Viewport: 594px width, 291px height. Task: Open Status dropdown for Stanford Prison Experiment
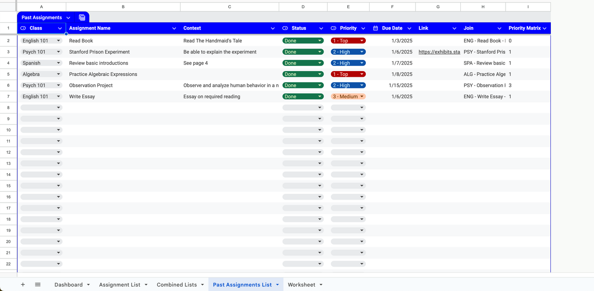(x=303, y=52)
